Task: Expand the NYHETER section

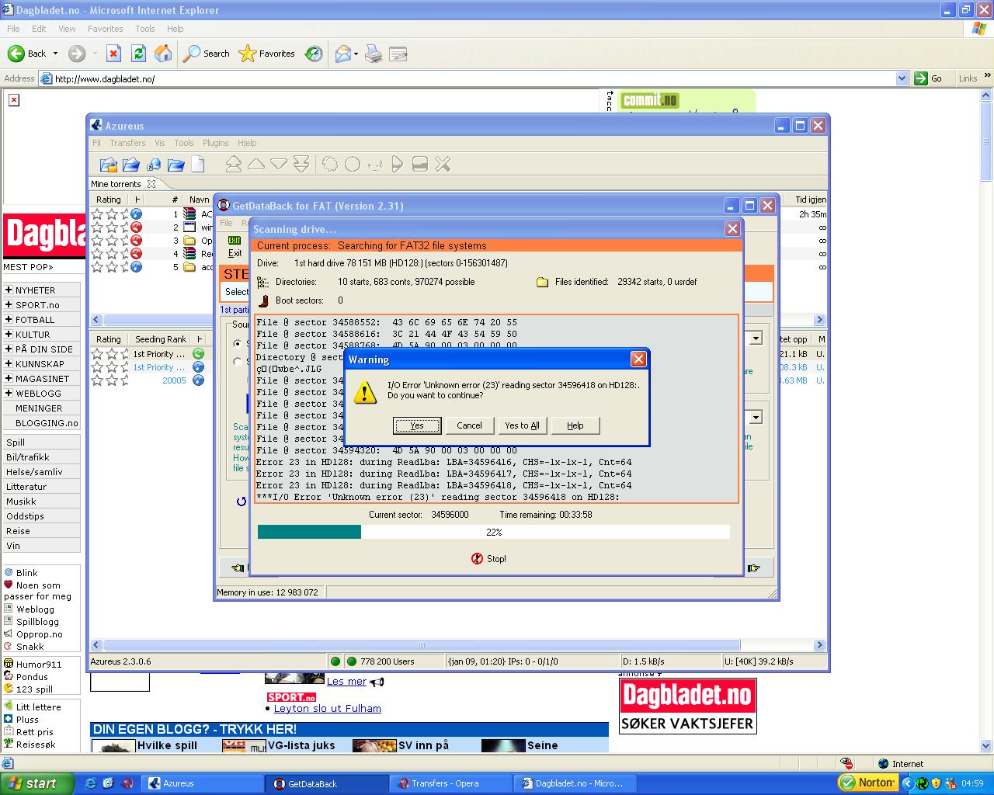Action: point(9,290)
